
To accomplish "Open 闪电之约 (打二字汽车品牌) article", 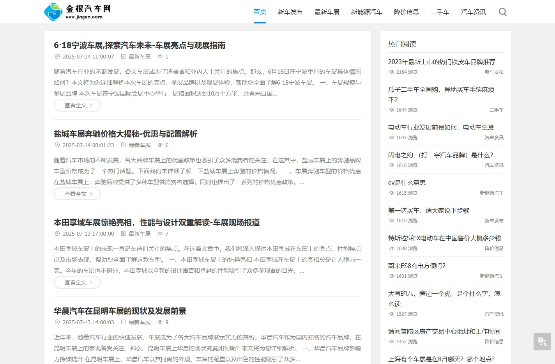I will point(441,155).
